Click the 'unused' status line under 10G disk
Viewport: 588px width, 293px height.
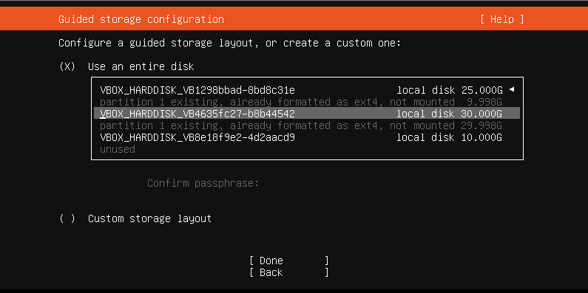pos(118,149)
